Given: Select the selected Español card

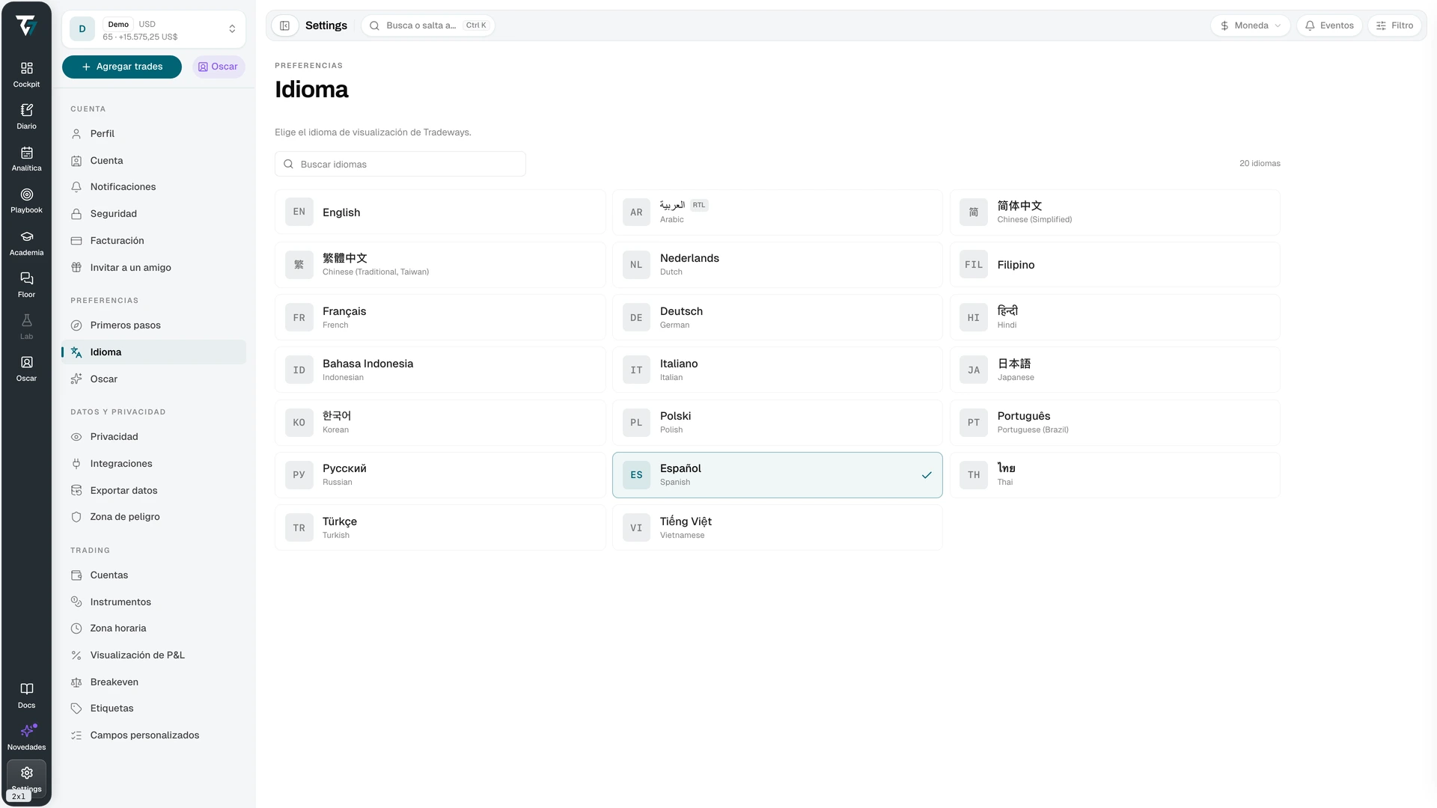Looking at the screenshot, I should [x=778, y=475].
